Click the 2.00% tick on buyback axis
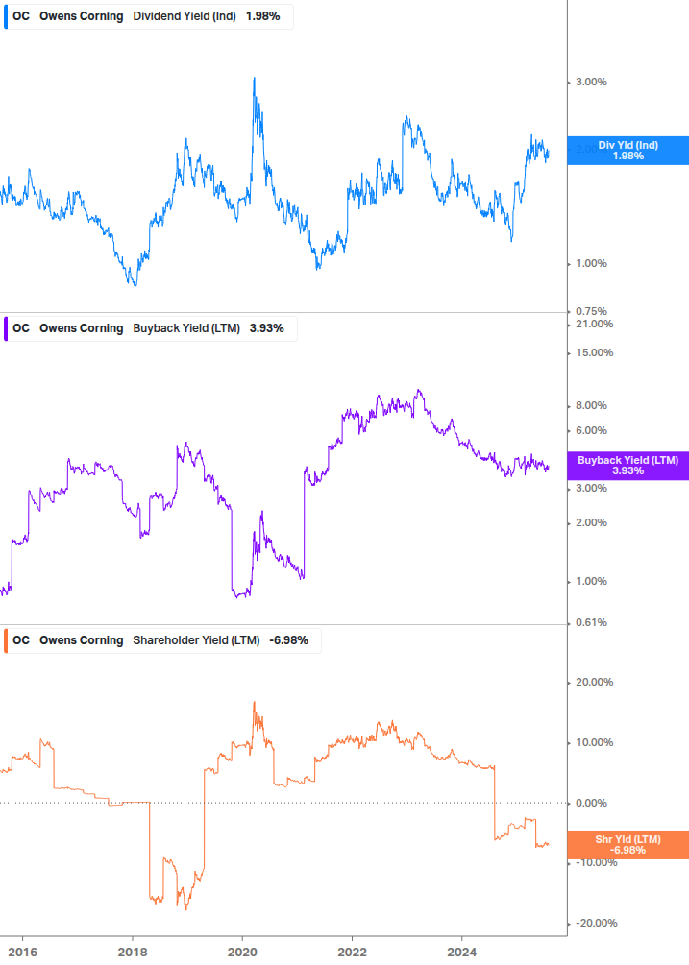 (591, 523)
